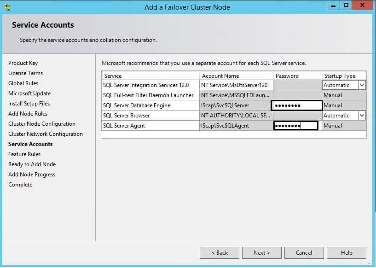
Task: Maximize the Add a Failover Cluster Node window
Action: click(346, 6)
